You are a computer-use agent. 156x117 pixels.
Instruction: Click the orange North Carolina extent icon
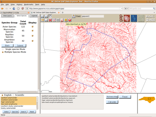(42, 20)
